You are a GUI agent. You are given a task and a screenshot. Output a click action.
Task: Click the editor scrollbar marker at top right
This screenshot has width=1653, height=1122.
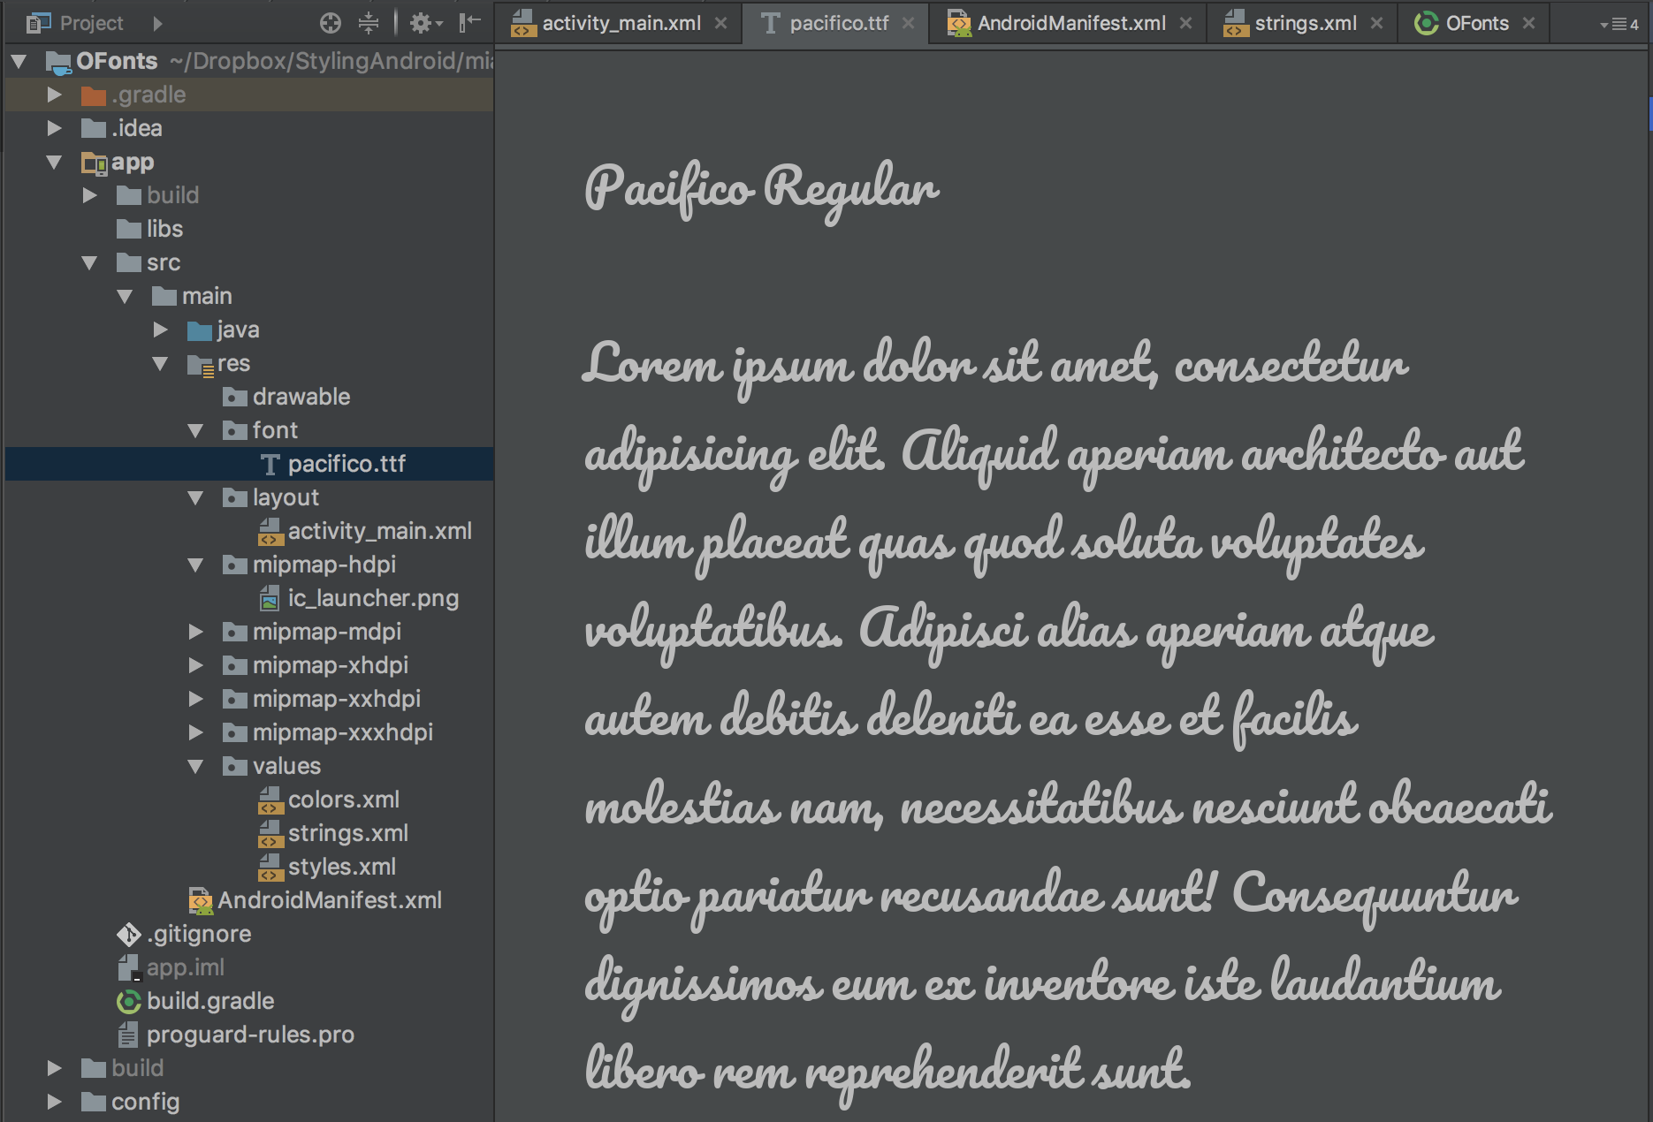click(x=1649, y=114)
